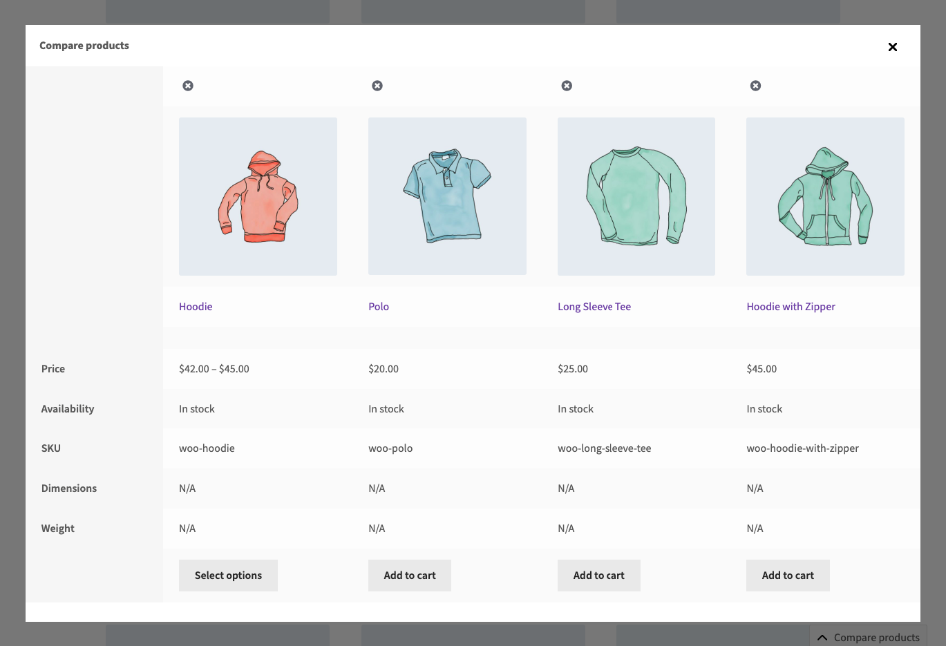
Task: Select the woo-hoodie SKU value
Action: pyautogui.click(x=207, y=448)
